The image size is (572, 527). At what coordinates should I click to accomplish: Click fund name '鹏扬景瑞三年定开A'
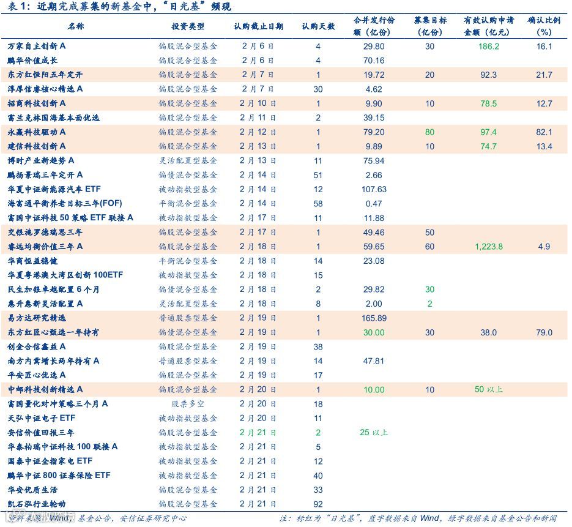pyautogui.click(x=45, y=175)
